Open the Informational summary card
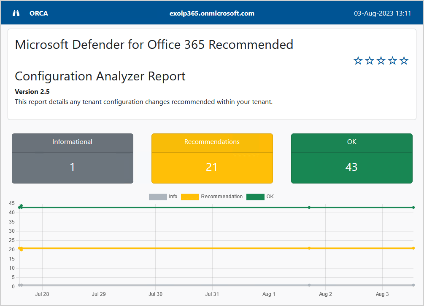Viewport: 424px width, 306px height. click(x=73, y=159)
